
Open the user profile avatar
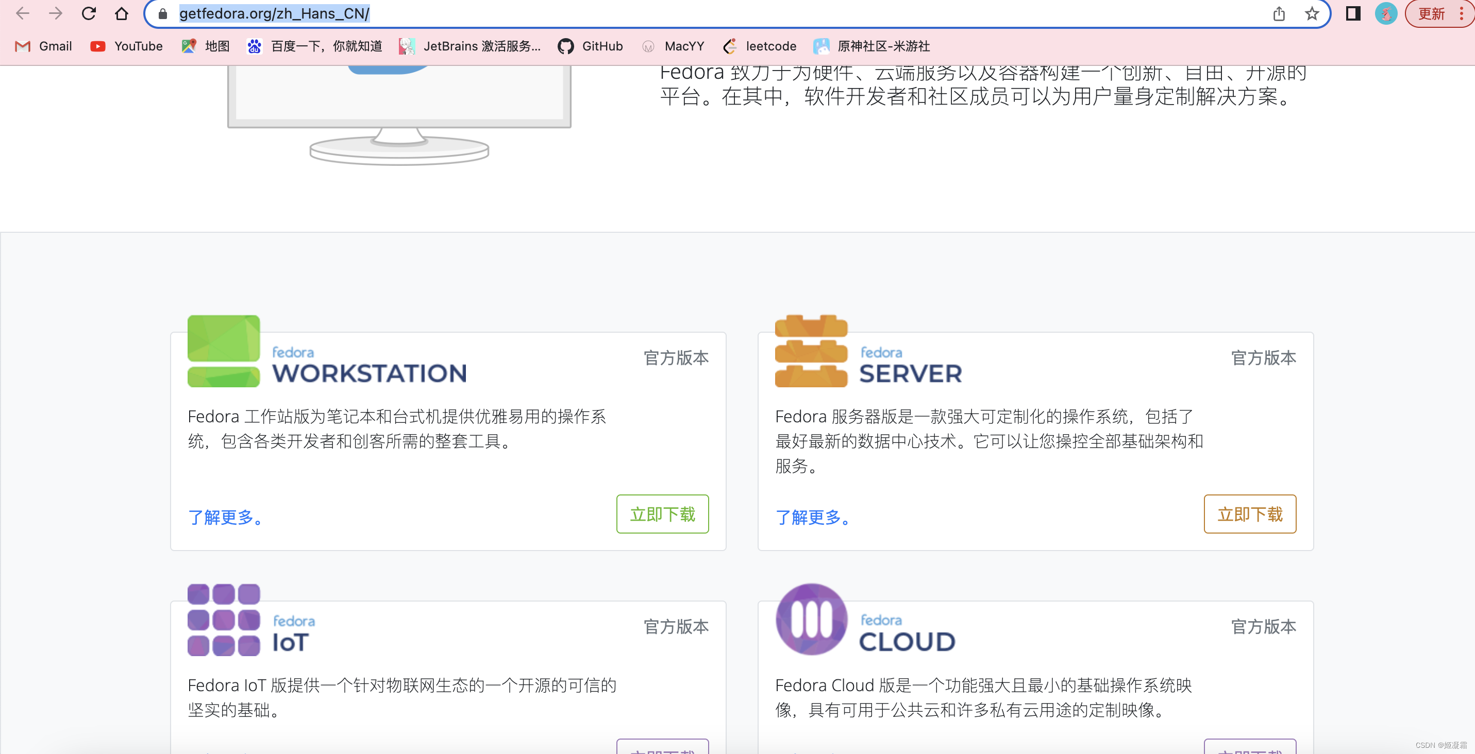click(x=1386, y=13)
